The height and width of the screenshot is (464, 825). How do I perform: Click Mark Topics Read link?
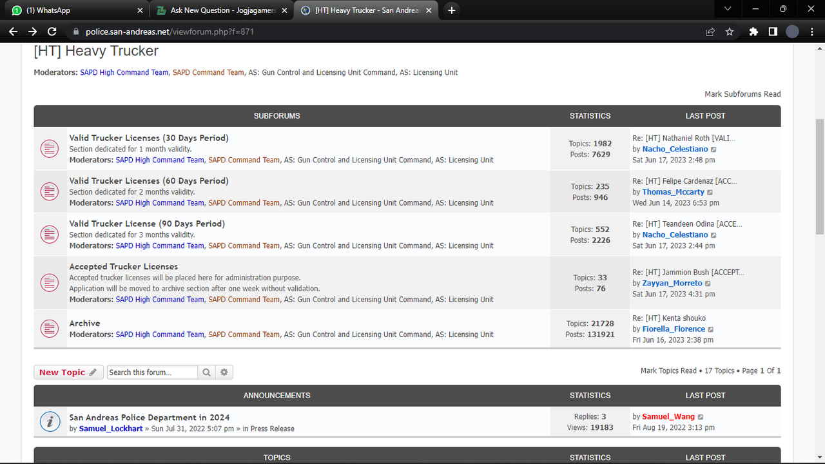pos(668,371)
